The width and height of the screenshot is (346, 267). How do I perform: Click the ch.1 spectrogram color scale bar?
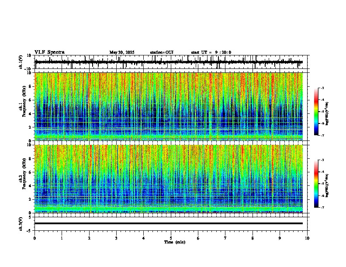pos(316,112)
